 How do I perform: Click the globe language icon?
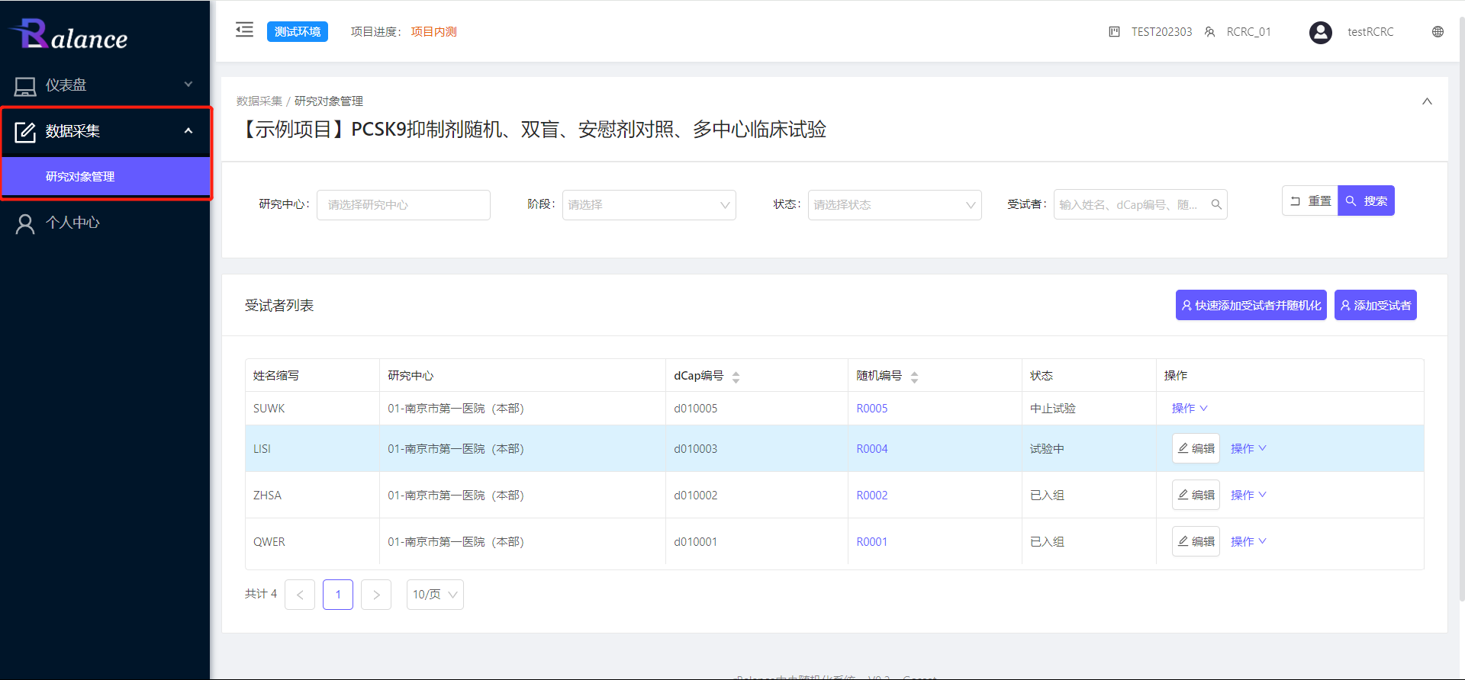[1438, 31]
